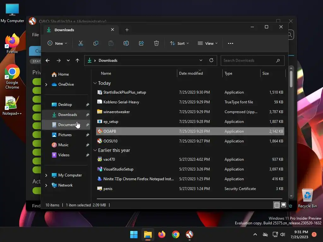323x242 pixels.
Task: Add a new Explorer tab
Action: click(x=127, y=30)
